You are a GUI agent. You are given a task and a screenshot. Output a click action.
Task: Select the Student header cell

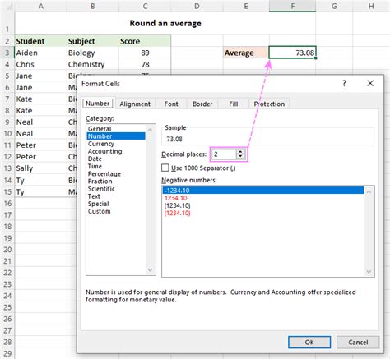click(40, 41)
